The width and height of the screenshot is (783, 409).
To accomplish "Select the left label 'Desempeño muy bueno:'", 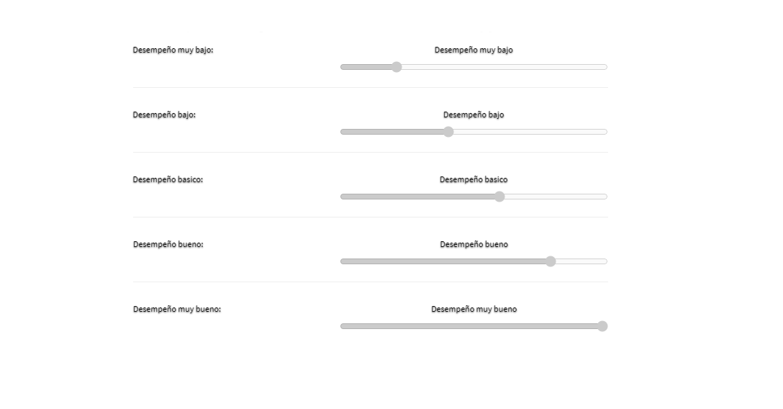I will (177, 309).
